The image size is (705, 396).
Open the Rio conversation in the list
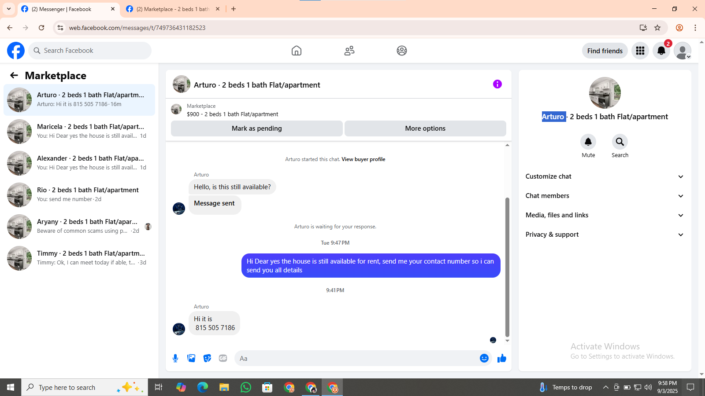tap(79, 195)
